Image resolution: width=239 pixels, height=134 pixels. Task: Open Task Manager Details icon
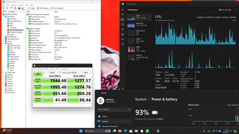(x=122, y=39)
